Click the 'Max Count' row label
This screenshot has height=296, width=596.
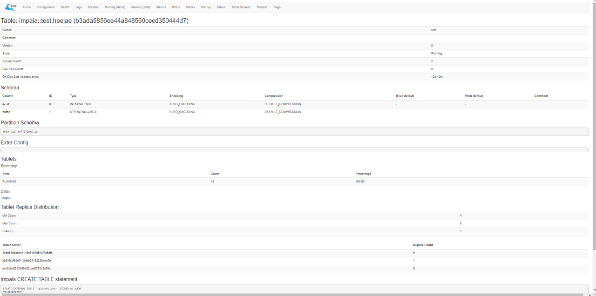[9, 223]
